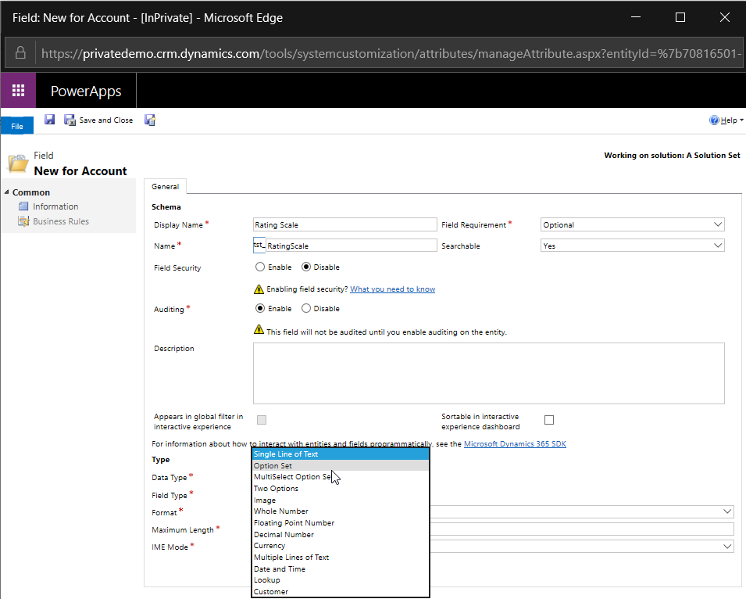Check Sortable in interactive experience dashboard

tap(549, 420)
